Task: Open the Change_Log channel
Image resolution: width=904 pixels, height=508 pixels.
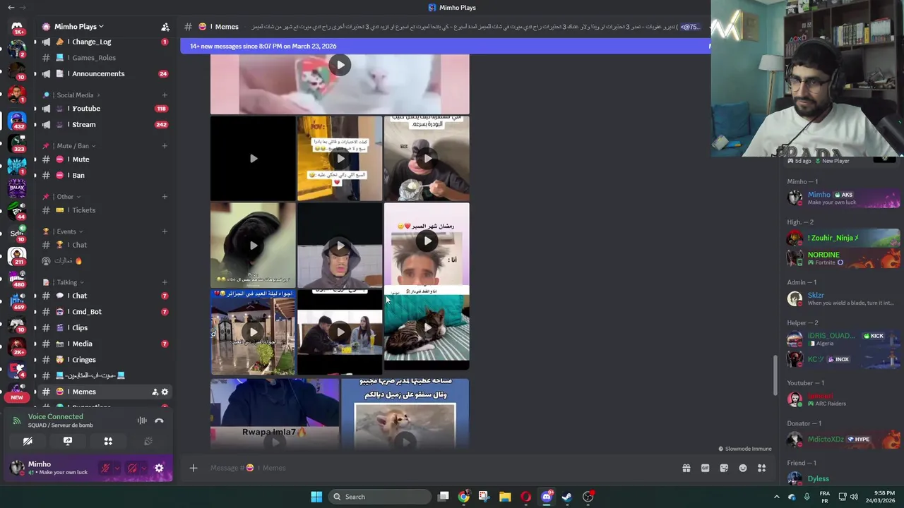Action: tap(105, 42)
